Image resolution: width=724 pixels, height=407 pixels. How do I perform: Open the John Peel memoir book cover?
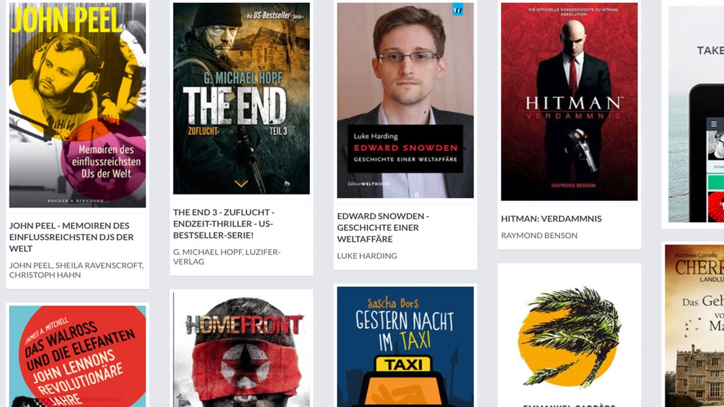click(x=77, y=105)
